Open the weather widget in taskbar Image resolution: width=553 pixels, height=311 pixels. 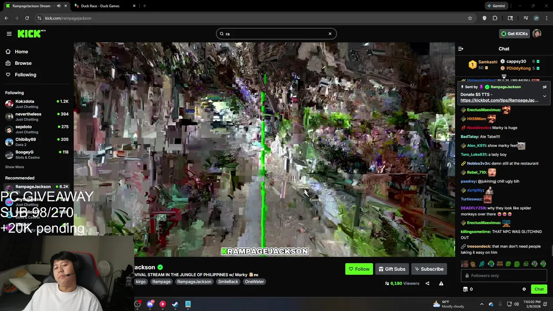448,304
